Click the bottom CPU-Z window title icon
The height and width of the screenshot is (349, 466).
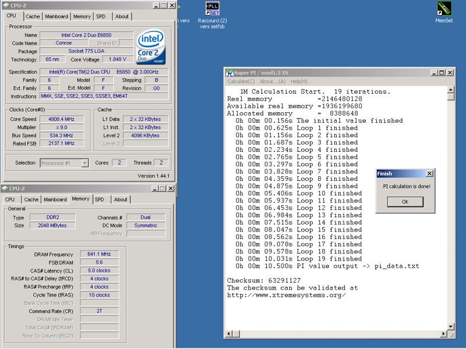5,188
